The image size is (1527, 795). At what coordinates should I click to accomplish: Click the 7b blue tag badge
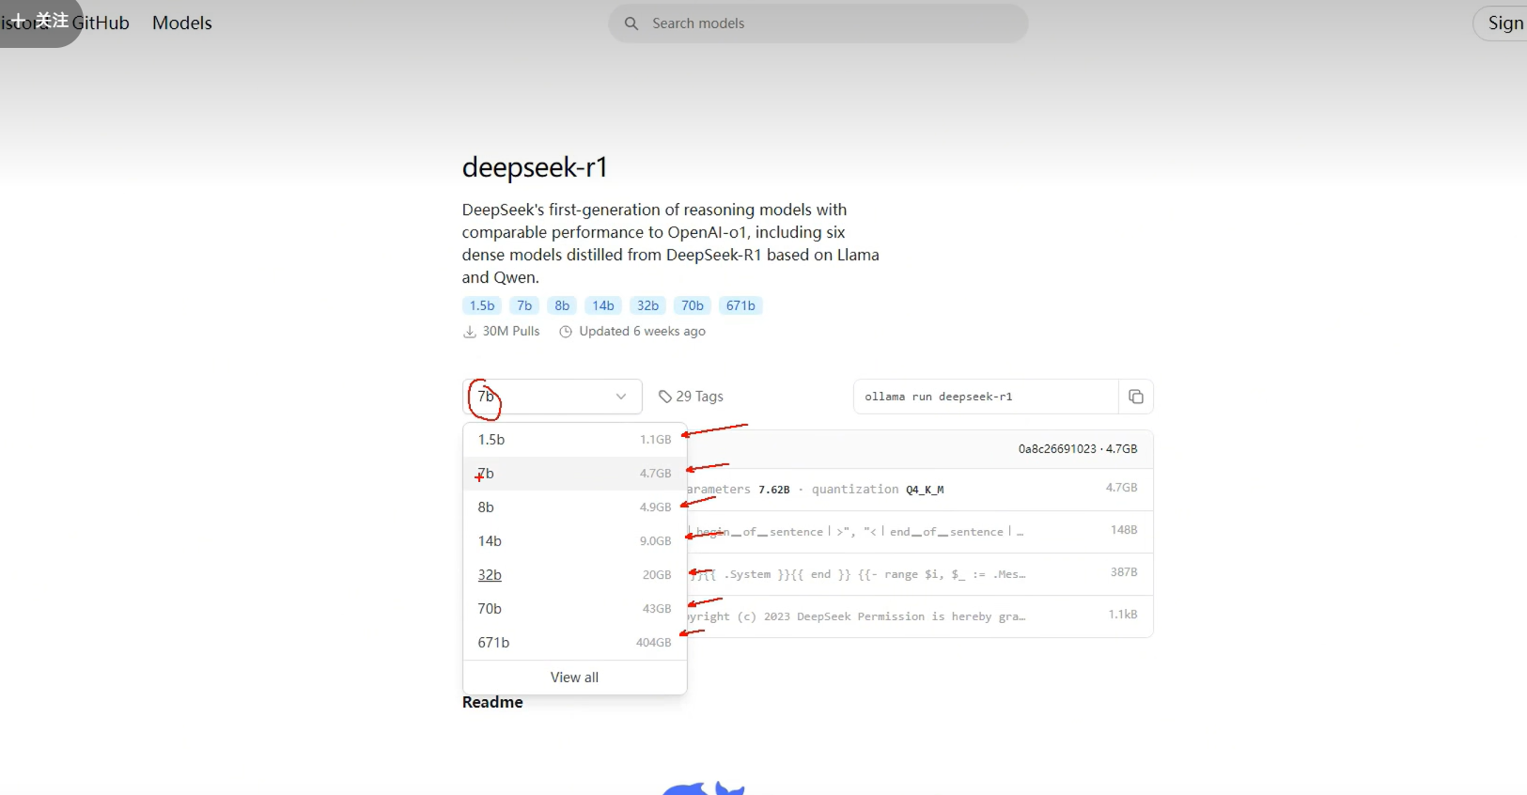click(524, 305)
